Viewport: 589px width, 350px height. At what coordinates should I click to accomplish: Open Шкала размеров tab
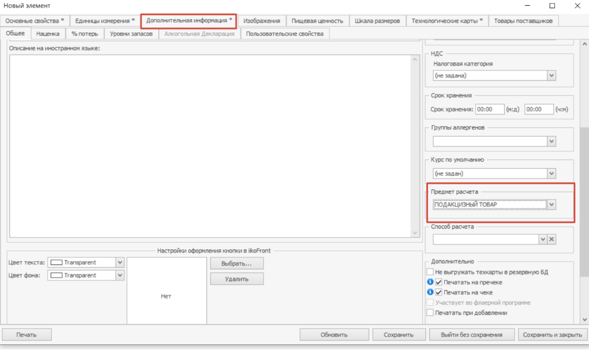click(x=378, y=21)
